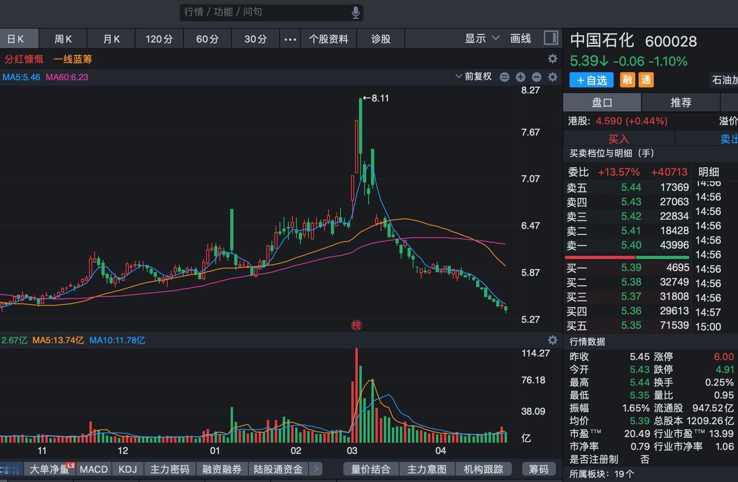
Task: Switch to the 推荐 recommendation tab
Action: 681,102
